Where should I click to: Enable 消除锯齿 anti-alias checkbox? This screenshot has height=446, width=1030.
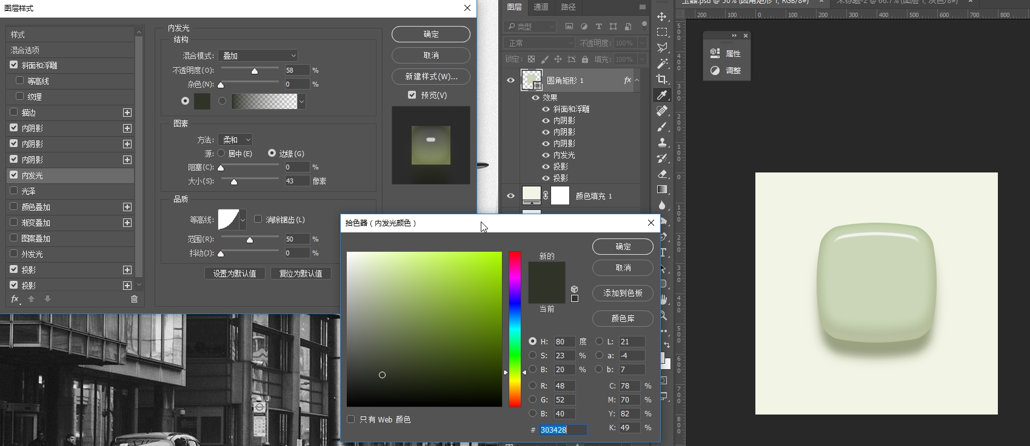tap(258, 219)
